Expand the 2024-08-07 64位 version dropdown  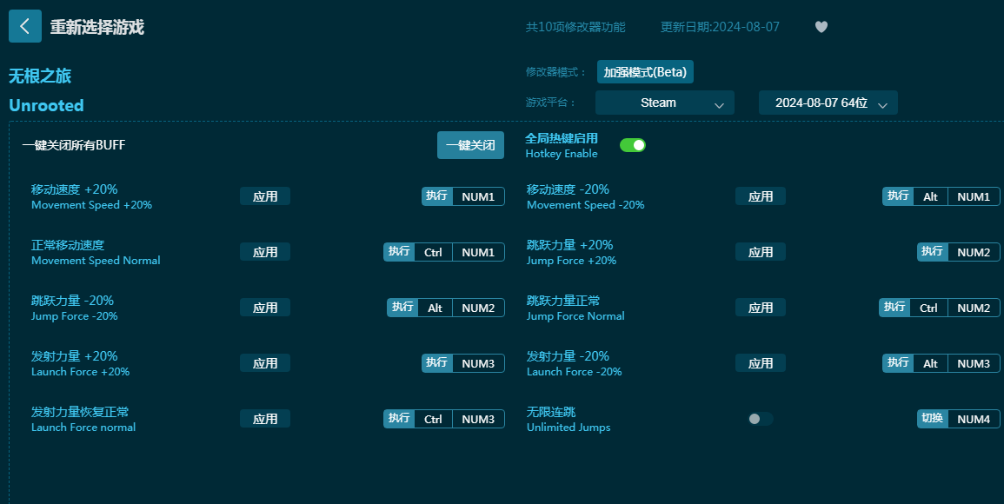[x=828, y=103]
